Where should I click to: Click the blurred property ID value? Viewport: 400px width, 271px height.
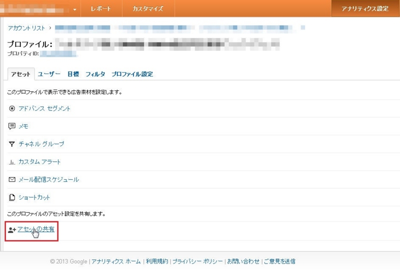point(58,54)
